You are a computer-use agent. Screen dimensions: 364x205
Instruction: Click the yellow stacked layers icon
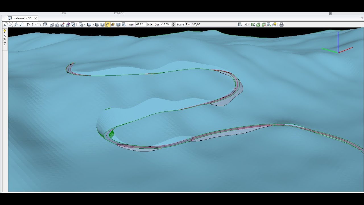point(274,24)
